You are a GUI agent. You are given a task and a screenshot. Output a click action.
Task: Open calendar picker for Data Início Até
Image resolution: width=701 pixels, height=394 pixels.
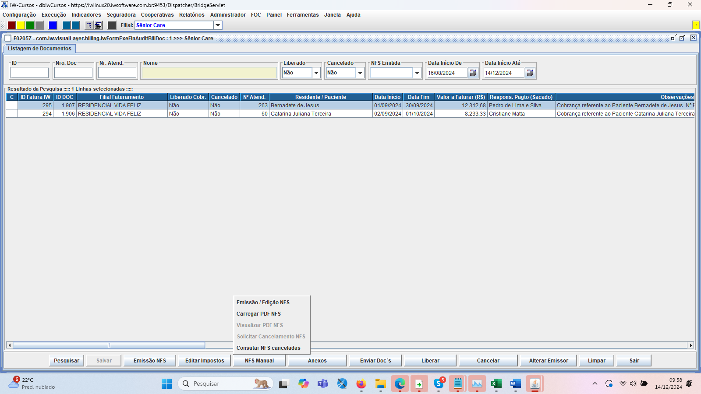point(530,73)
